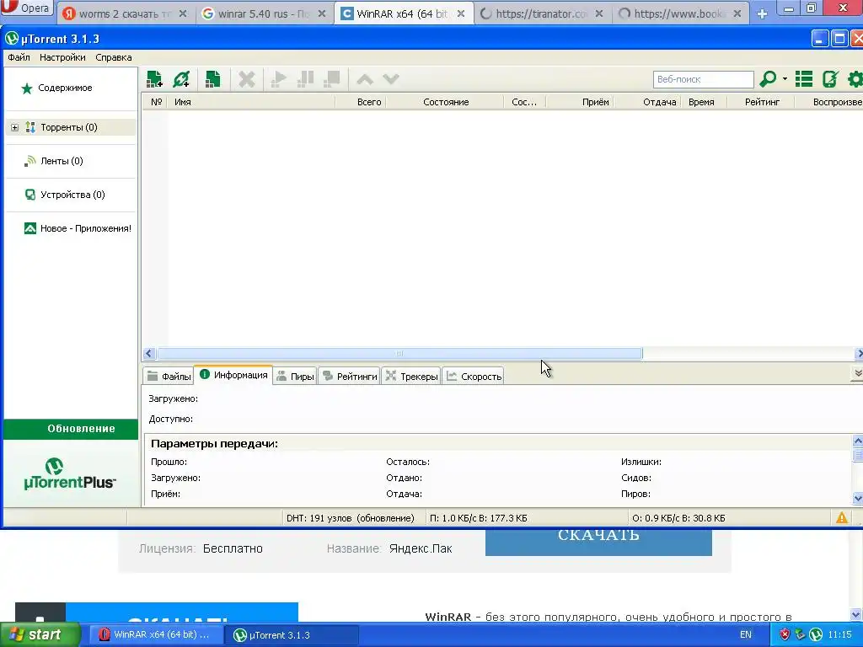The image size is (863, 647).
Task: Sort by the Имя column header
Action: [x=251, y=102]
